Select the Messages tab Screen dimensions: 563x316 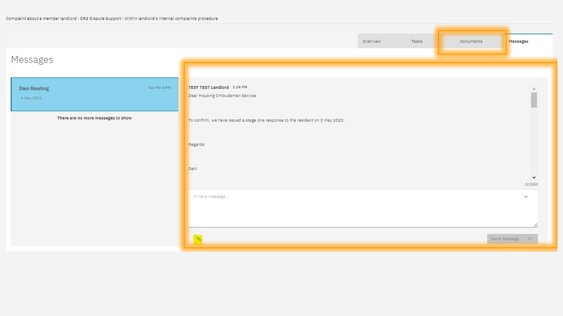[518, 41]
